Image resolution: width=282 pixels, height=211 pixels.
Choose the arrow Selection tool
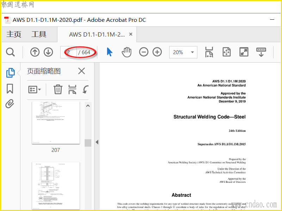tap(109, 52)
